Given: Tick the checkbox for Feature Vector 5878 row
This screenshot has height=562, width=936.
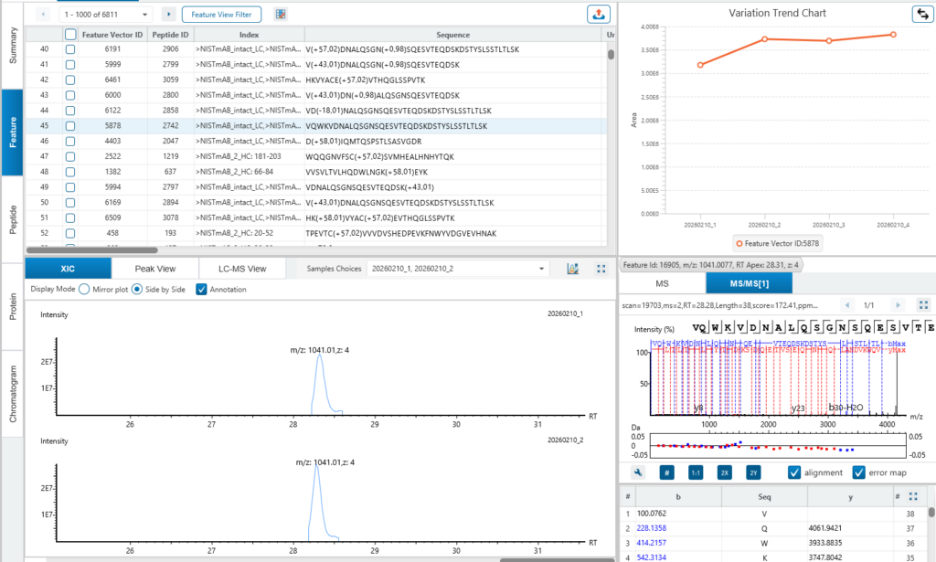Looking at the screenshot, I should coord(70,126).
